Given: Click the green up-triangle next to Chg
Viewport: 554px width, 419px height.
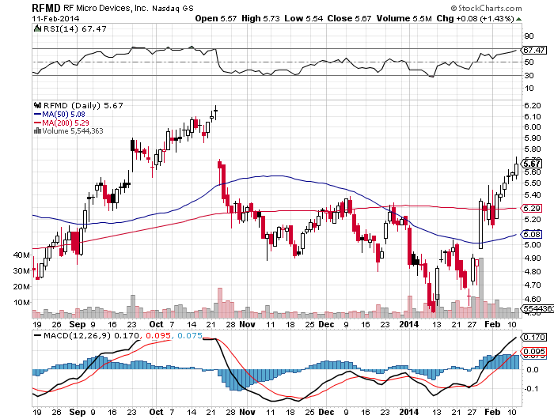Looking at the screenshot, I should (x=518, y=19).
